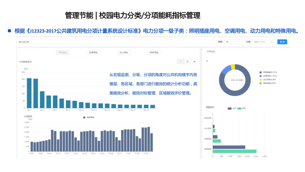
Task: Toggle 照明插座 83.51% legend entry
Action: pyautogui.click(x=268, y=72)
